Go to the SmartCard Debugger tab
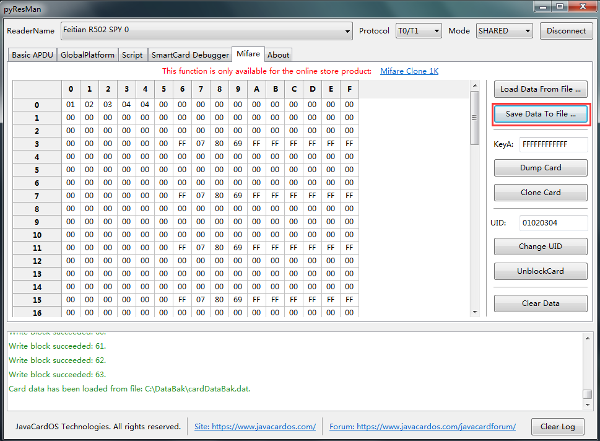The height and width of the screenshot is (441, 600). 190,55
